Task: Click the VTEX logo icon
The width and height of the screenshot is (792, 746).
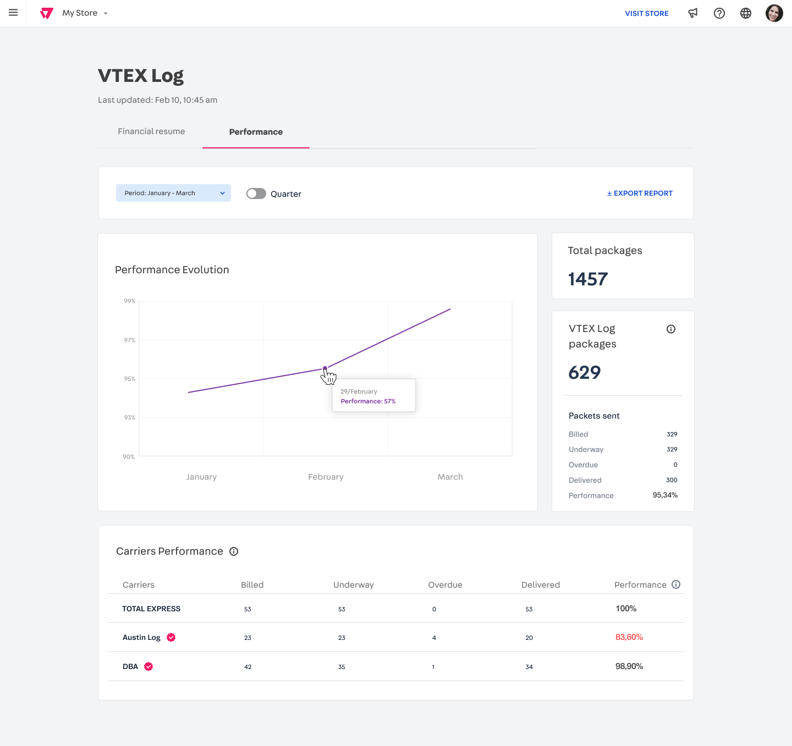Action: (47, 13)
